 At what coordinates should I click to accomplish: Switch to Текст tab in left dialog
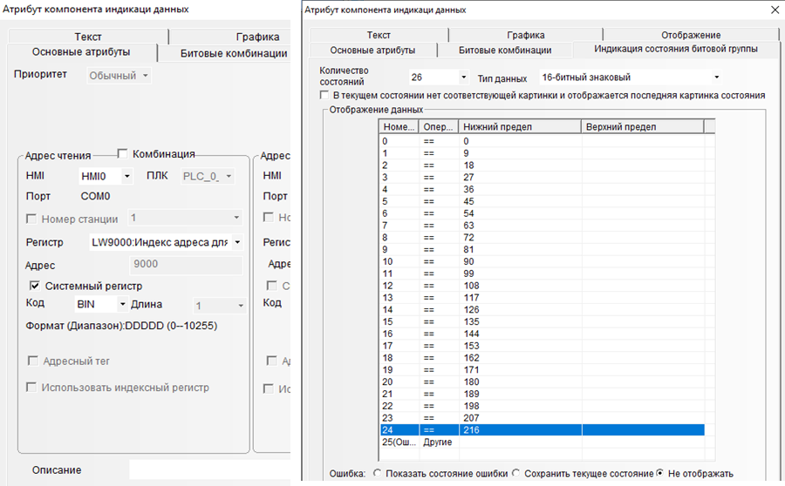88,37
